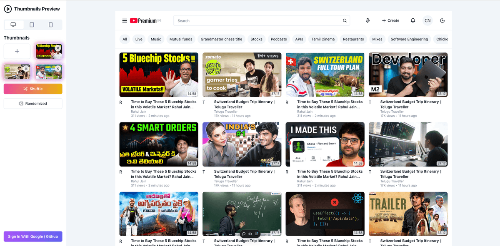Image resolution: width=500 pixels, height=246 pixels.
Task: Sign In With Google / Github
Action: 33,236
